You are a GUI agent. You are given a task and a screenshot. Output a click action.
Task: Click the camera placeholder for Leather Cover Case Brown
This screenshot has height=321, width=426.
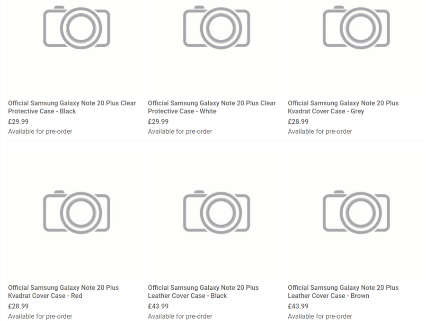click(356, 212)
